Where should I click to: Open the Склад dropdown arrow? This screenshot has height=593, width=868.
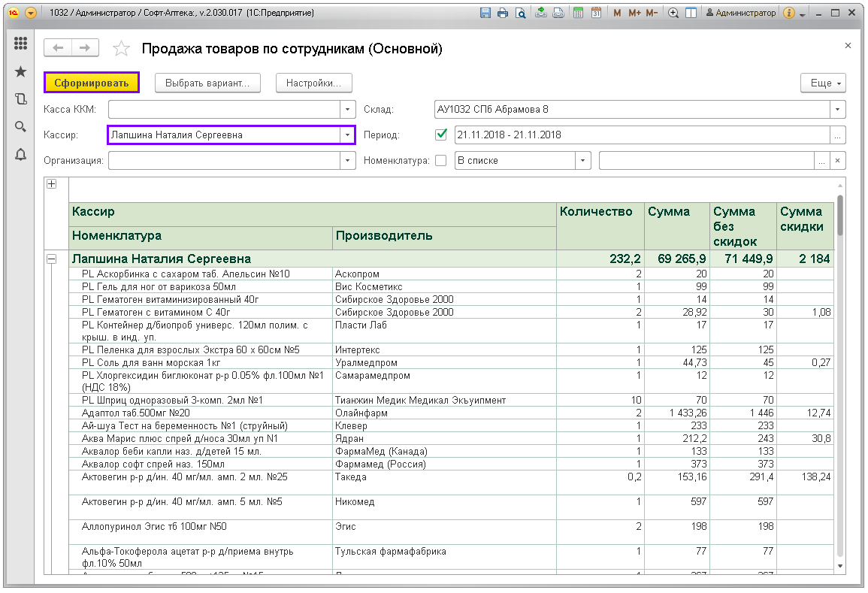click(838, 110)
